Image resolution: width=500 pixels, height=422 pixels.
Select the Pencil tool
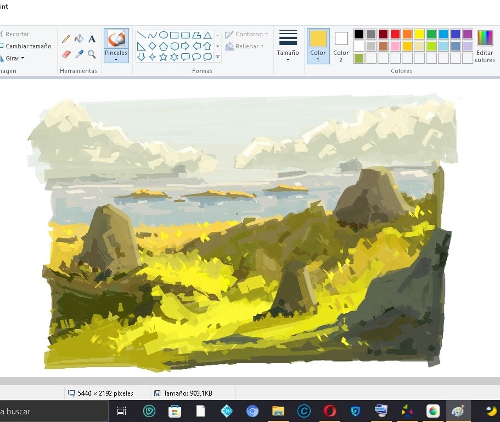[x=65, y=40]
